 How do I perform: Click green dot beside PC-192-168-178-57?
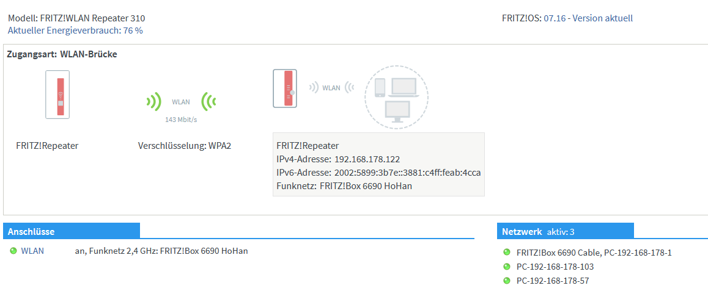click(506, 281)
